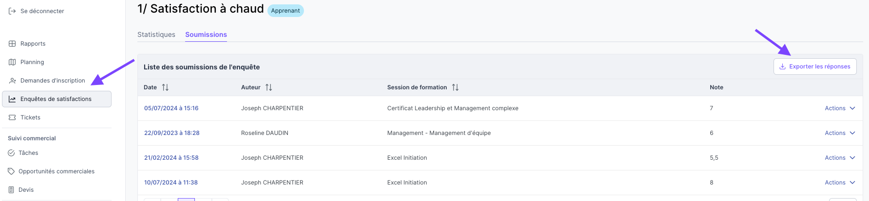Open submission dated 22/09/2023 à 18:28
869x201 pixels.
click(172, 133)
